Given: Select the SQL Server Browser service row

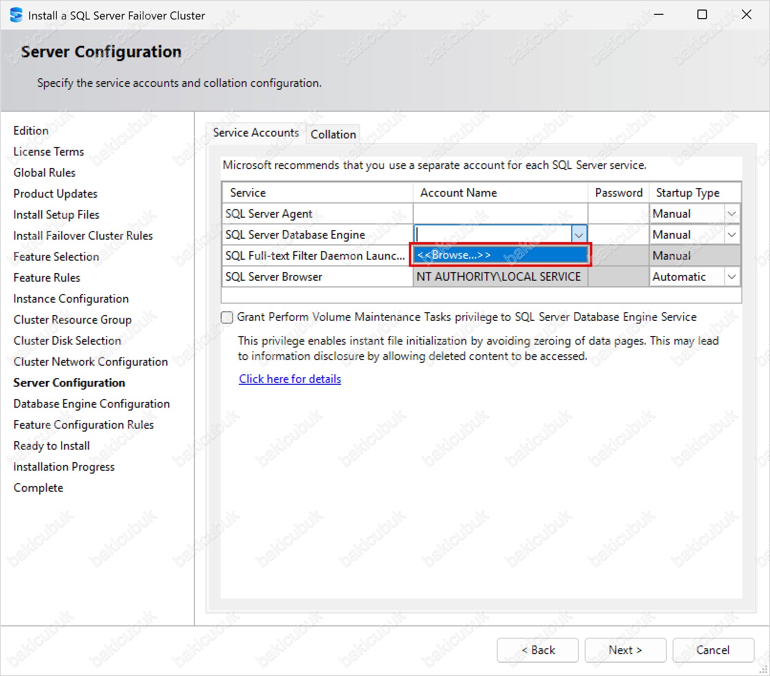Looking at the screenshot, I should pos(317,277).
